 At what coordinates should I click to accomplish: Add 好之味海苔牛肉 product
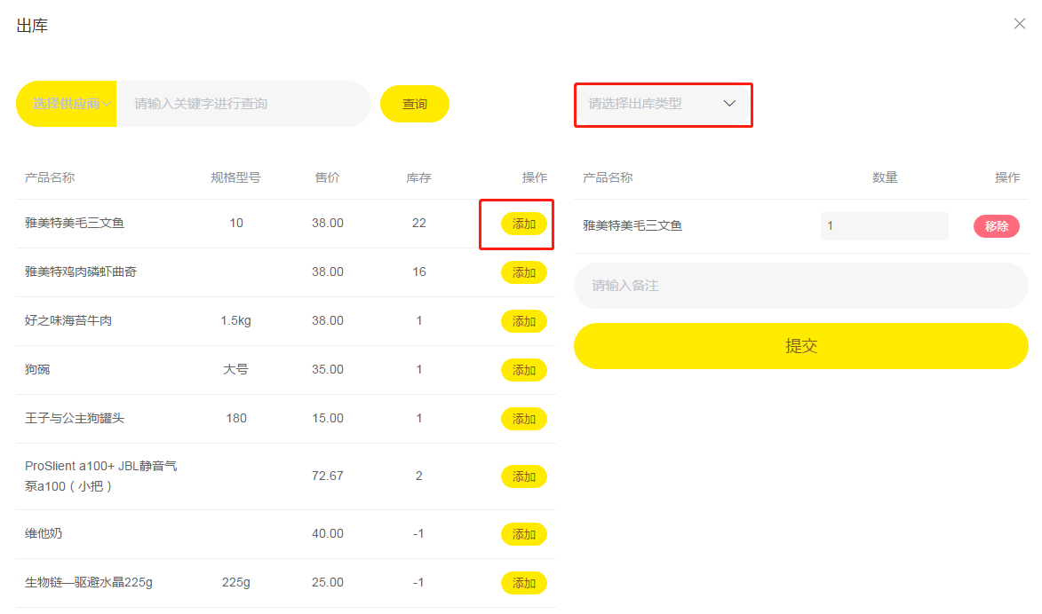click(523, 321)
